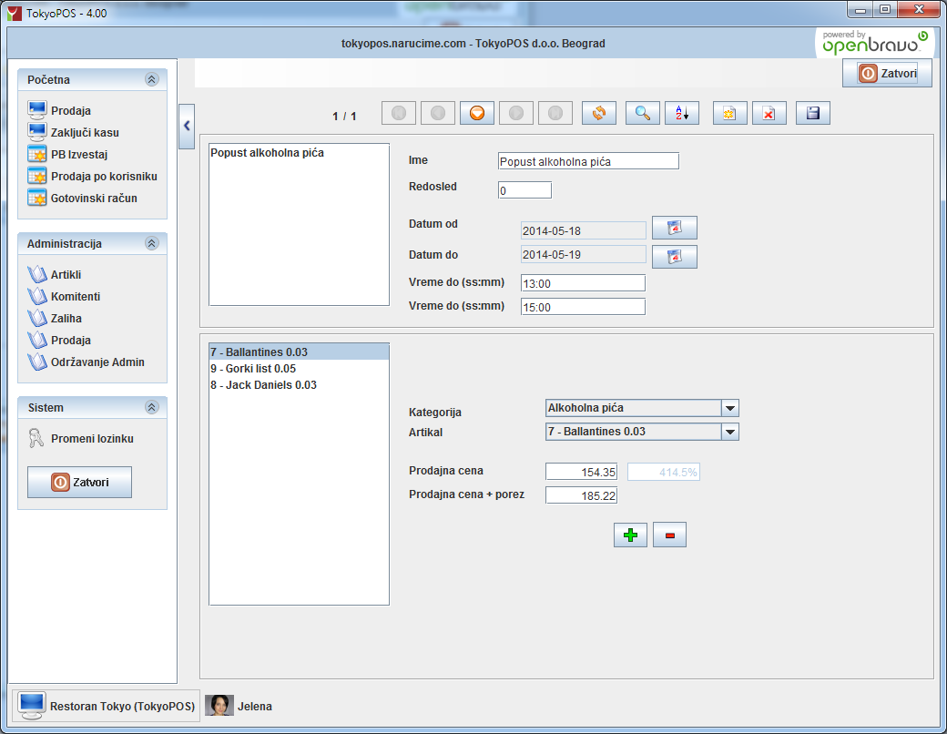Open the Artikal dropdown
Screen dimensions: 947x734
point(729,432)
